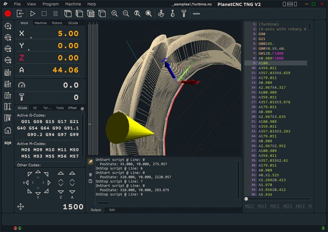Screen dimensions: 328x232
Task: Click the topmost set work position icon
Action: 8,26
